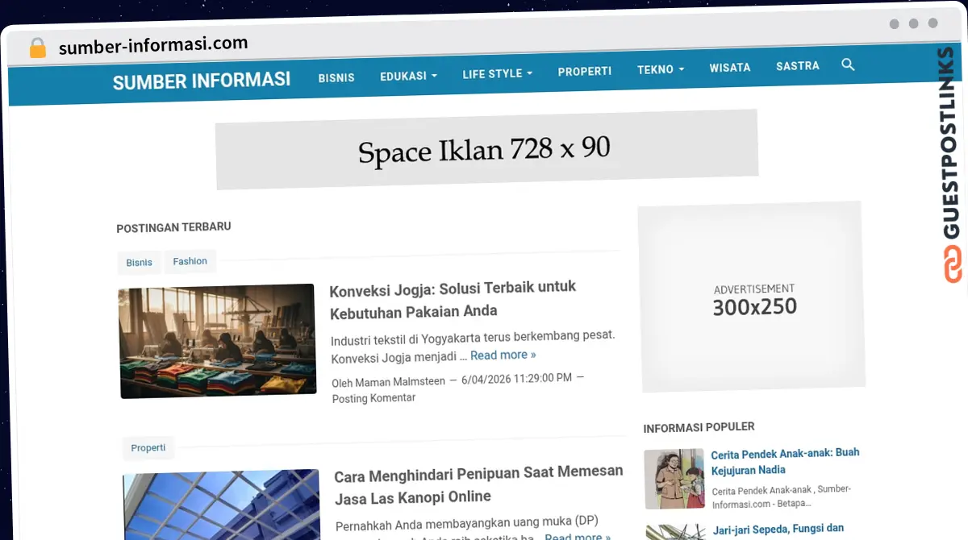Click the 300x250 advertisement box
The width and height of the screenshot is (968, 540).
(x=751, y=297)
